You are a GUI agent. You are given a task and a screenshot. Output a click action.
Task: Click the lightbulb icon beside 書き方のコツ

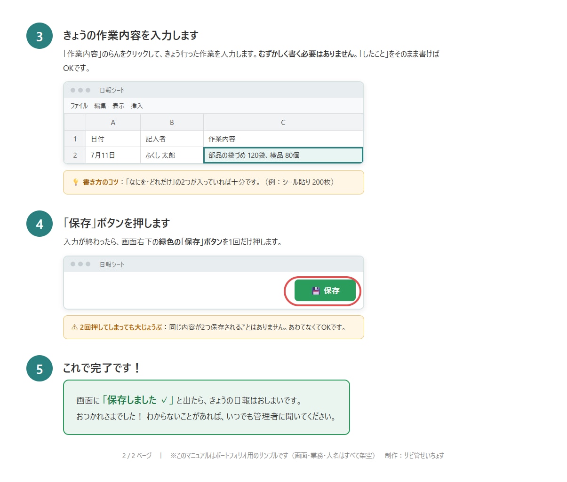[75, 182]
